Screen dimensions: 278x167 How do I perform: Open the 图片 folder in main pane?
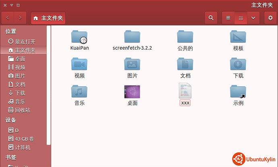click(132, 64)
